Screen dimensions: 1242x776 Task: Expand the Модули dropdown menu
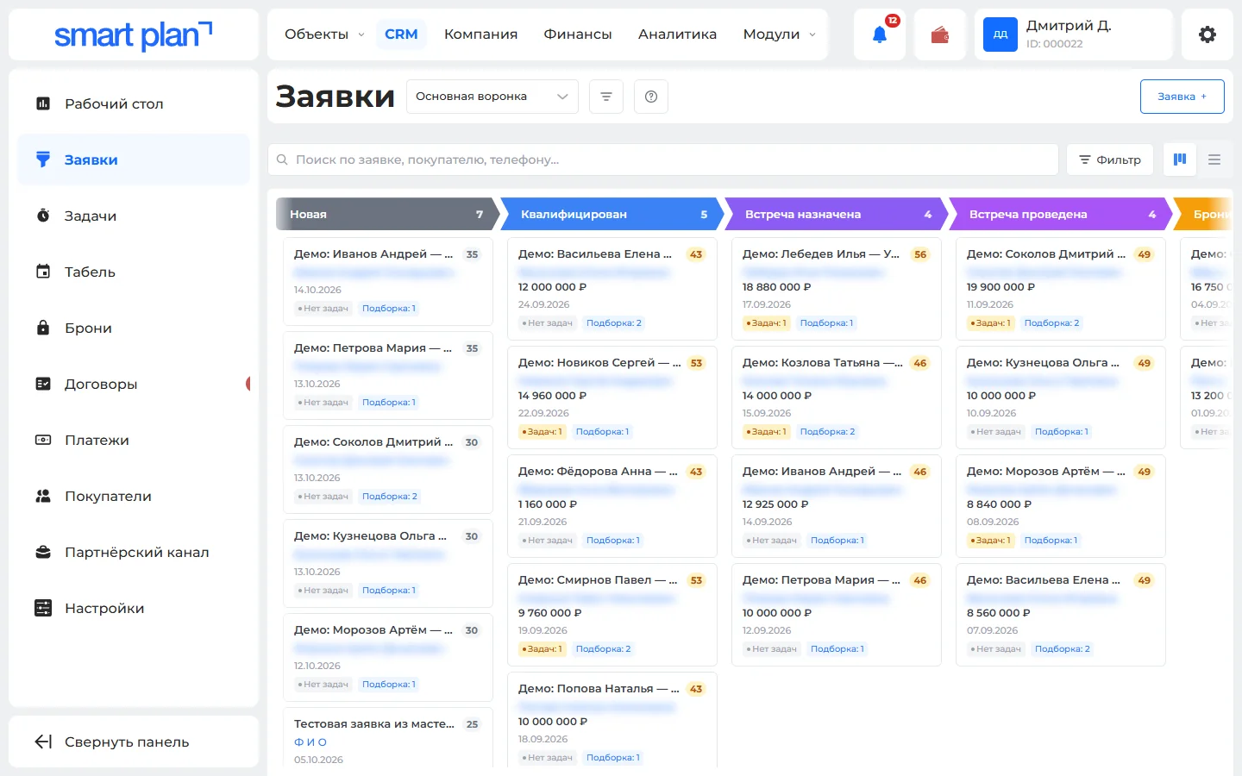click(780, 34)
